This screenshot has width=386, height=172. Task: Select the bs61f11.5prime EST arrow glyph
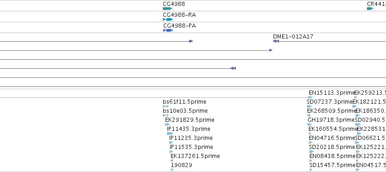coord(166,106)
